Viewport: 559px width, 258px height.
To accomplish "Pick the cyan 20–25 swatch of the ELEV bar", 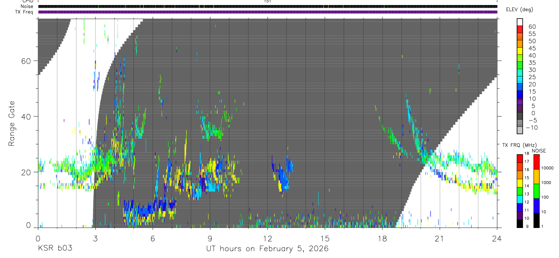I will (x=520, y=80).
